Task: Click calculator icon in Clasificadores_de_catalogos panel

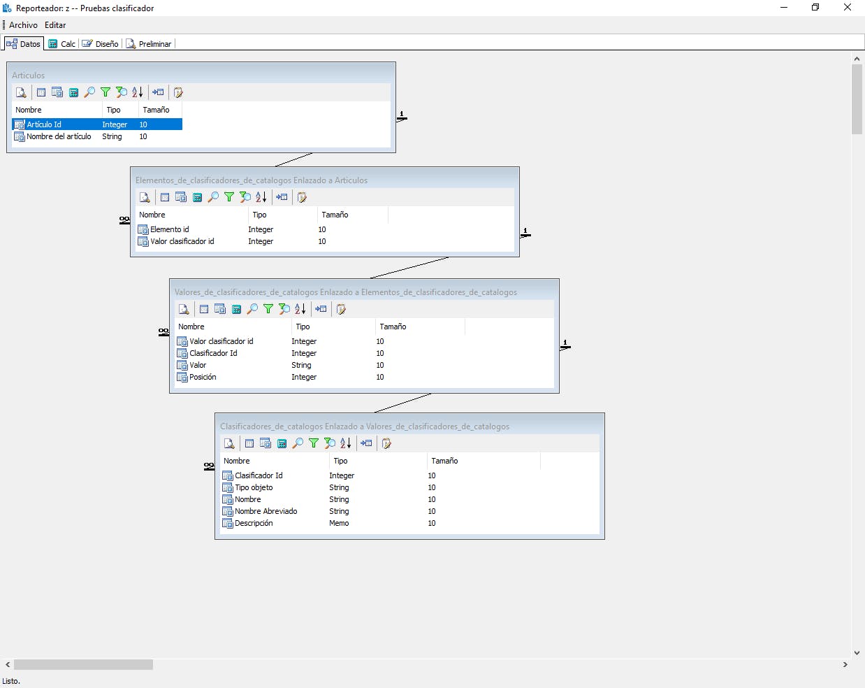Action: (282, 443)
